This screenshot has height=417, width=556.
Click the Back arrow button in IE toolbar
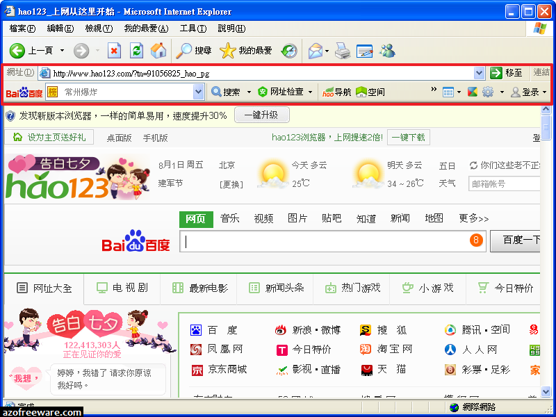[17, 51]
